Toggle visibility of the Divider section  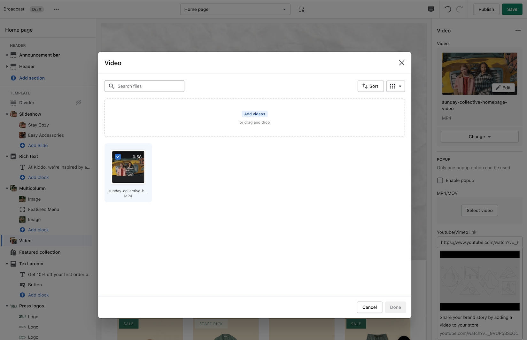(79, 103)
